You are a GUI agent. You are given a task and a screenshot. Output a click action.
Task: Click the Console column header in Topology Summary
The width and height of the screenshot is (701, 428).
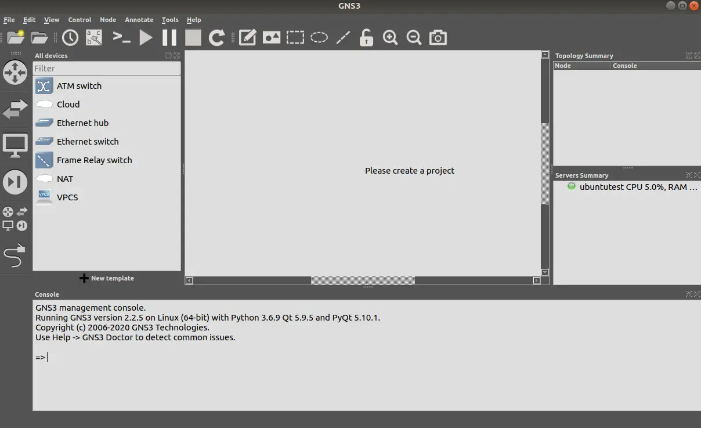(x=656, y=66)
